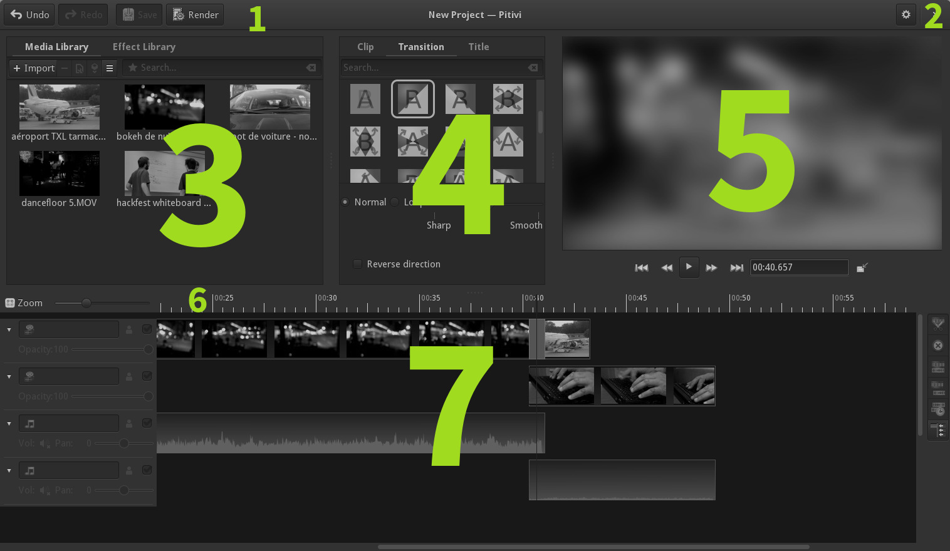Click the group clips icon
The height and width of the screenshot is (551, 950).
click(937, 367)
